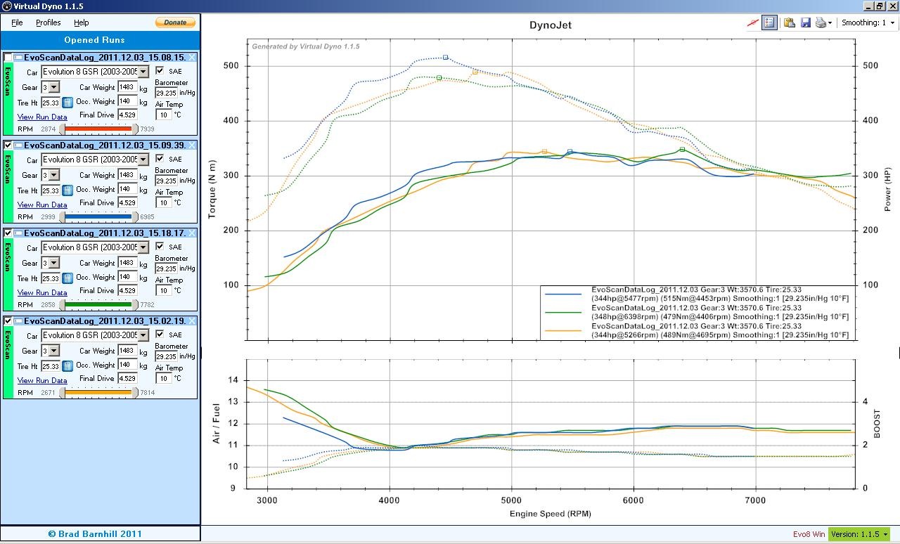Screen dimensions: 900x544
Task: Toggle SAE correction for run 15.18.17
Action: click(160, 247)
